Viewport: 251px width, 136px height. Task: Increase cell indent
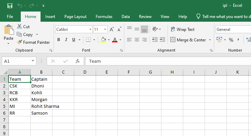coord(162,40)
